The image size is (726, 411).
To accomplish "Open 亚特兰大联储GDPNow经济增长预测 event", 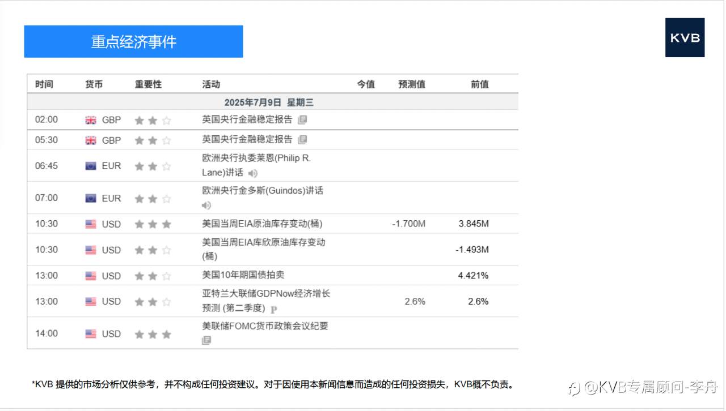I will [266, 301].
